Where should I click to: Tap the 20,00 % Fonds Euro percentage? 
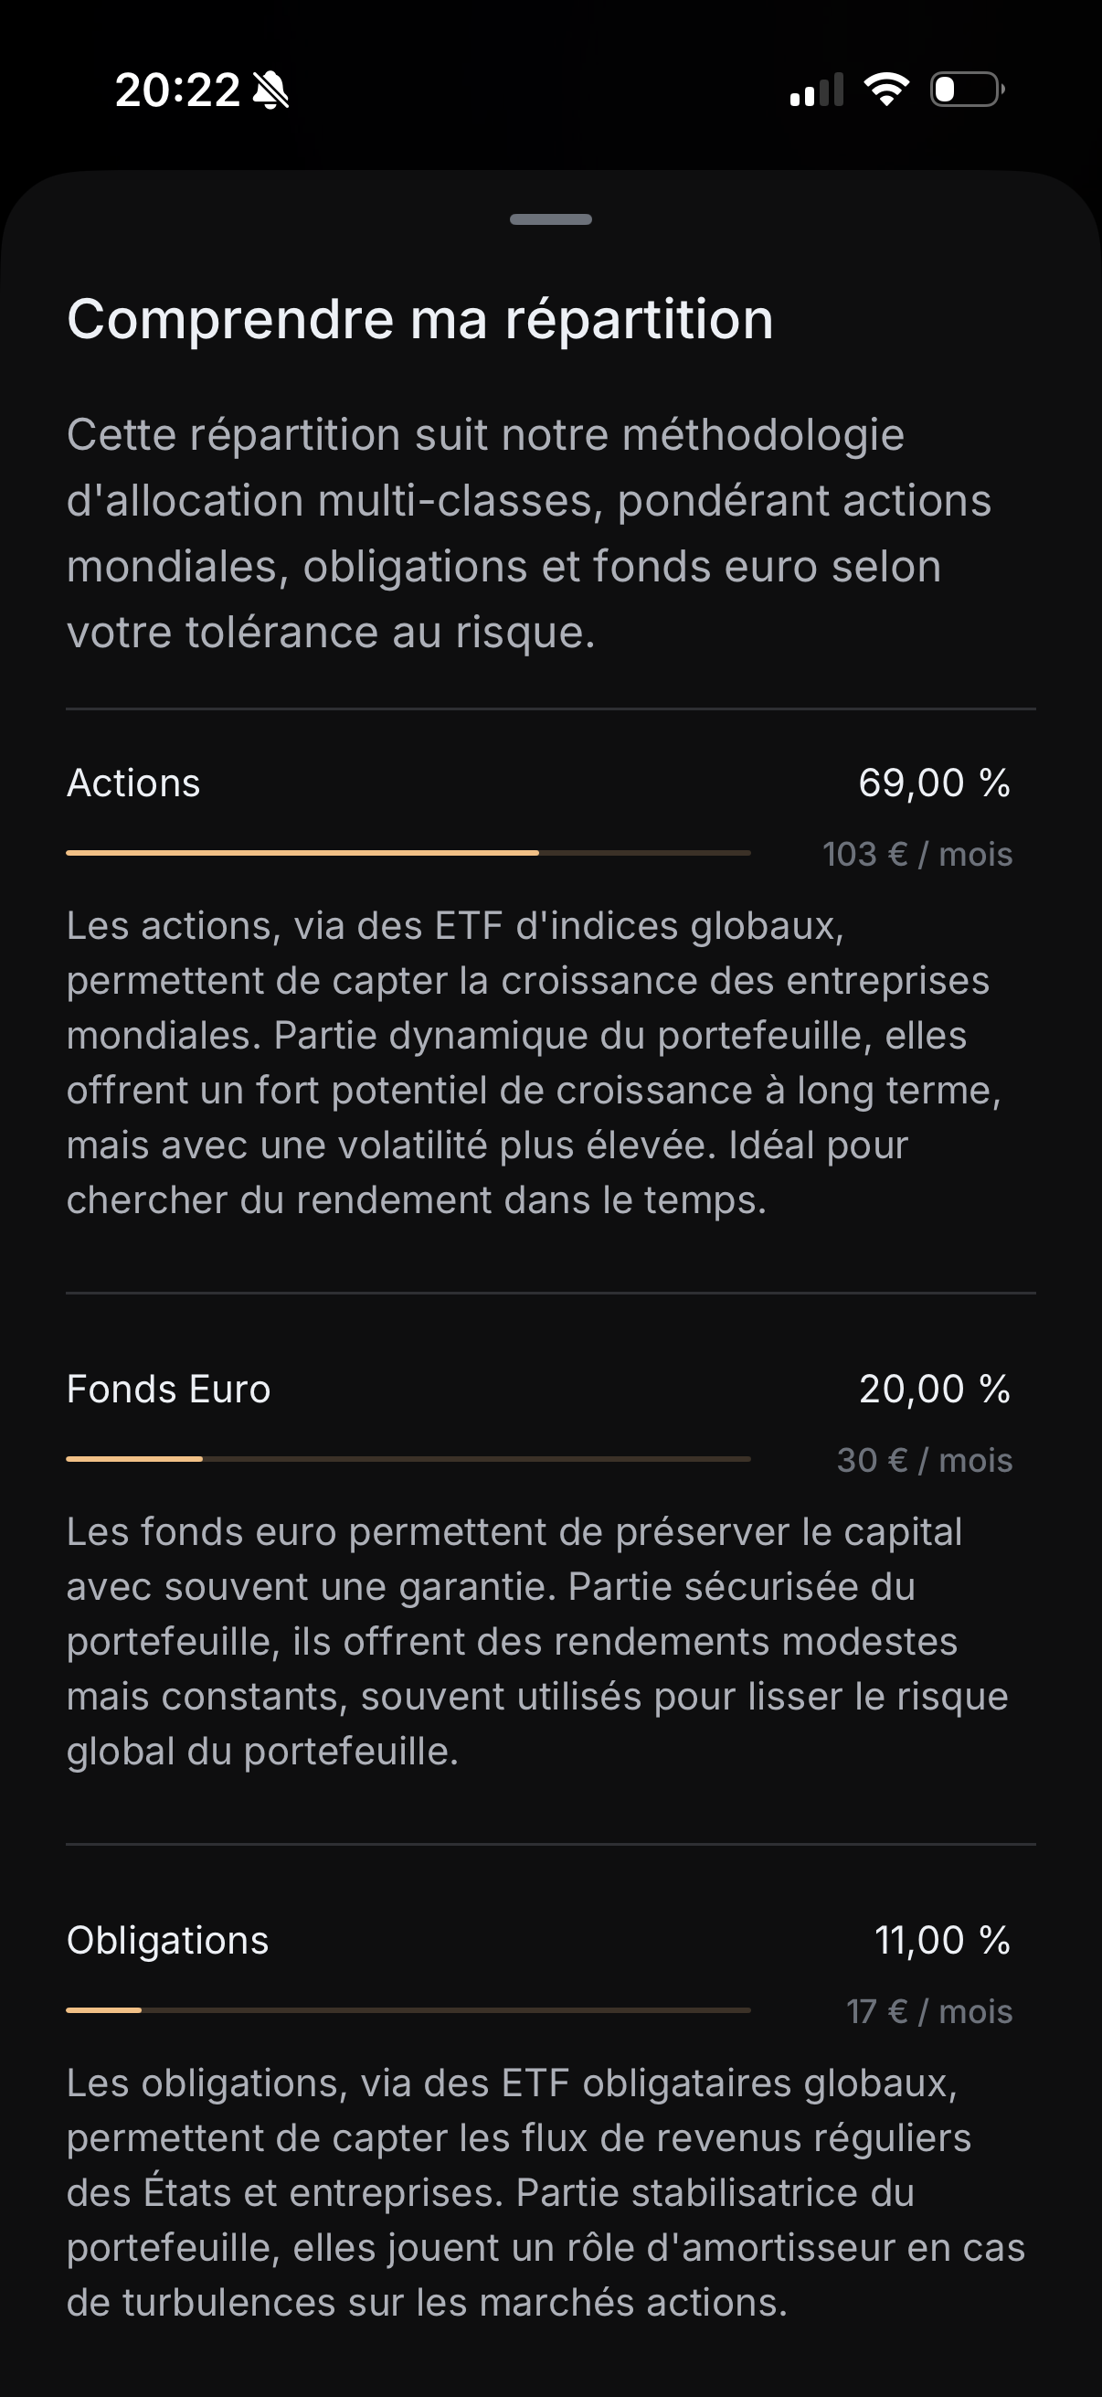[x=934, y=1389]
